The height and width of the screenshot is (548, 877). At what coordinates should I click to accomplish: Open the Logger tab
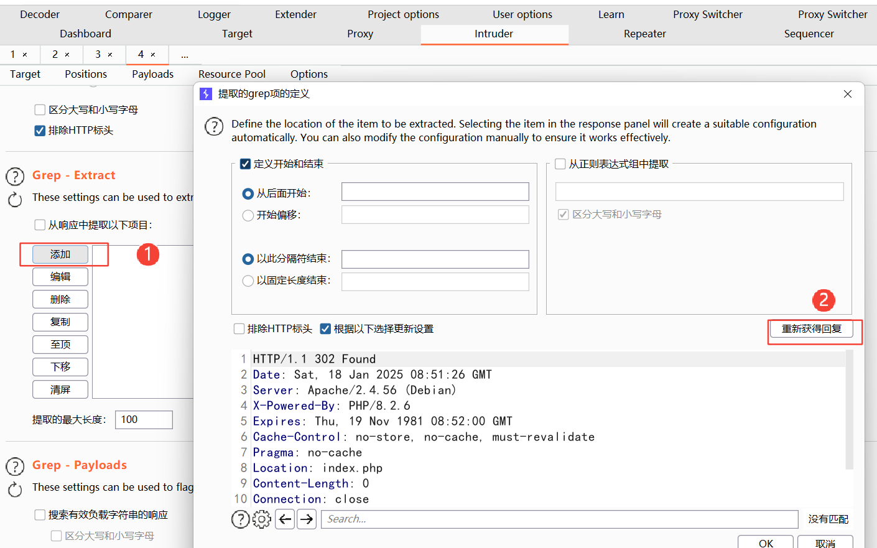(214, 14)
